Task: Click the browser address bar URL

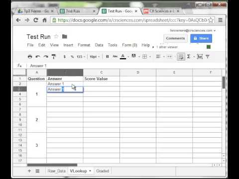Action: click(132, 20)
